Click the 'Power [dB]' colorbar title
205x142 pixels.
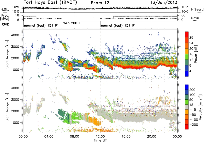point(196,54)
